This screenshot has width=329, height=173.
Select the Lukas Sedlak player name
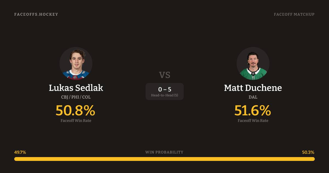click(76, 88)
